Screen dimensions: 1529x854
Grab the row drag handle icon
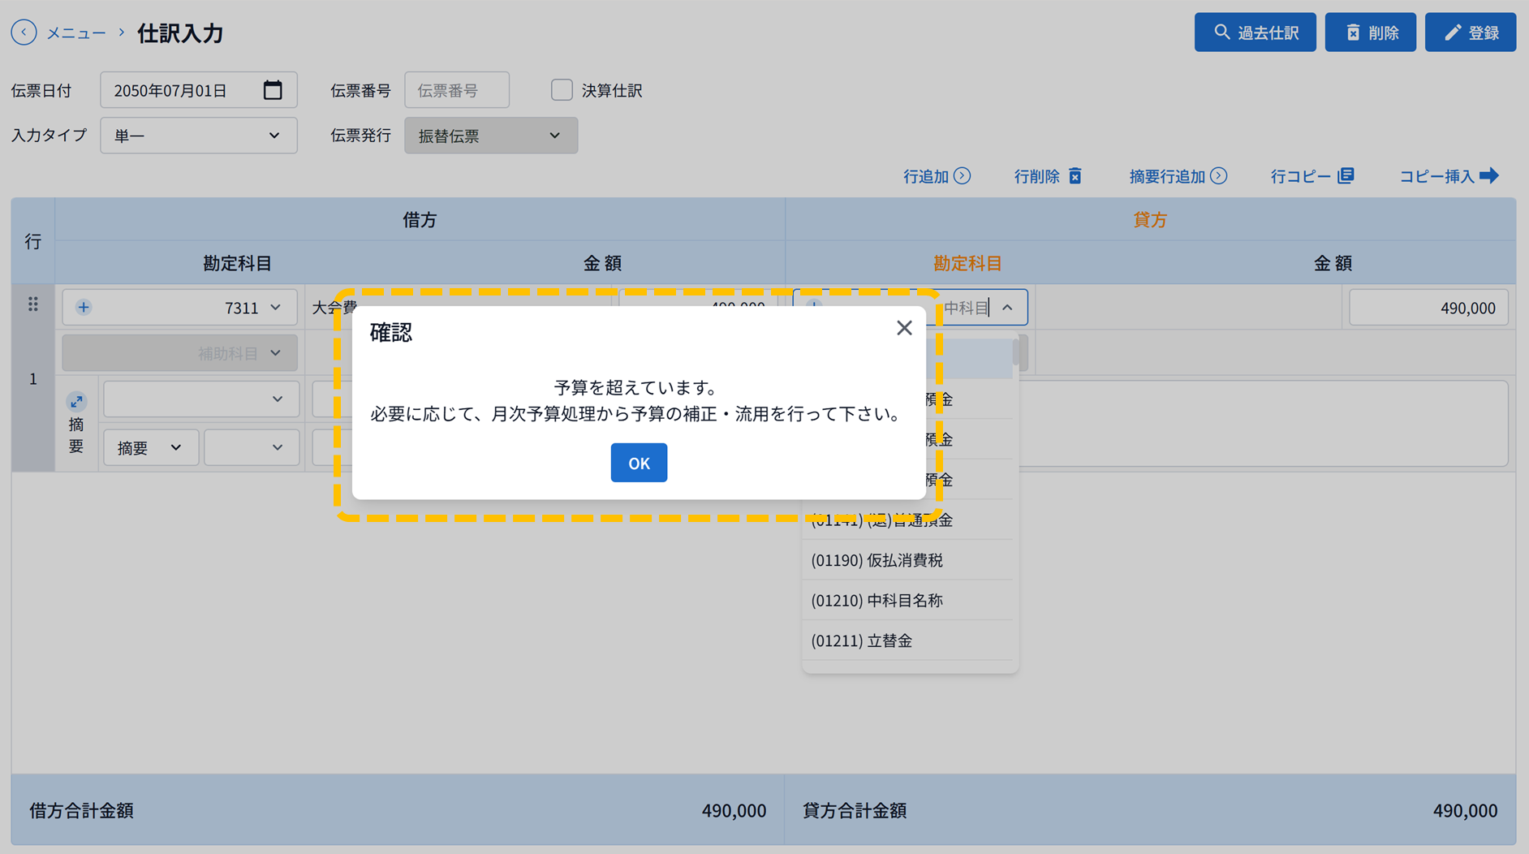pos(33,304)
